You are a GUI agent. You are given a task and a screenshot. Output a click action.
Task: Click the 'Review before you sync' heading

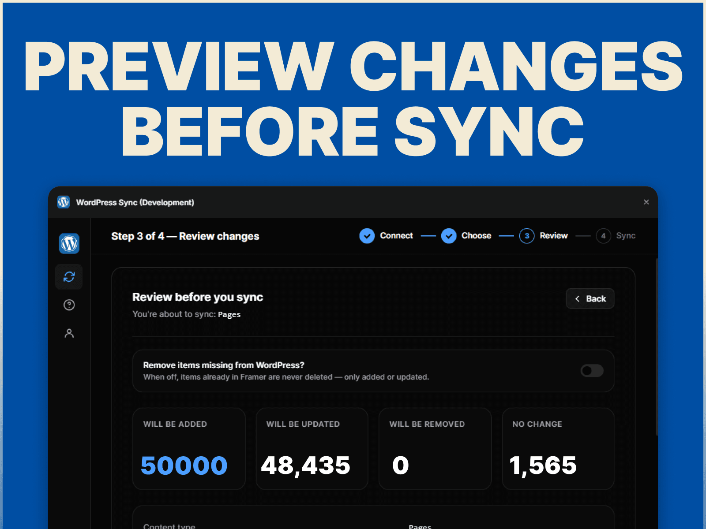pos(198,298)
